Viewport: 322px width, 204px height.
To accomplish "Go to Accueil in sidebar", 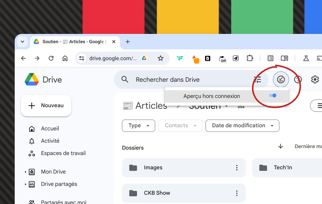I will 50,128.
